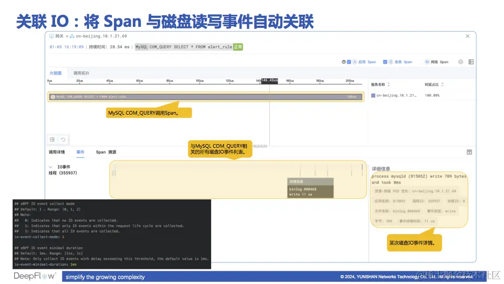Enable the 网络 Span checkbox

tap(422, 62)
